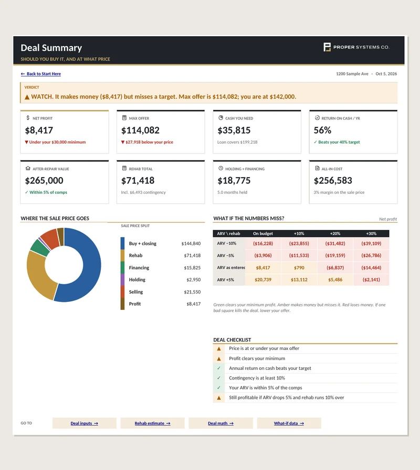
Task: Click the red down arrow beside $27,918 below your price
Action: [x=122, y=142]
